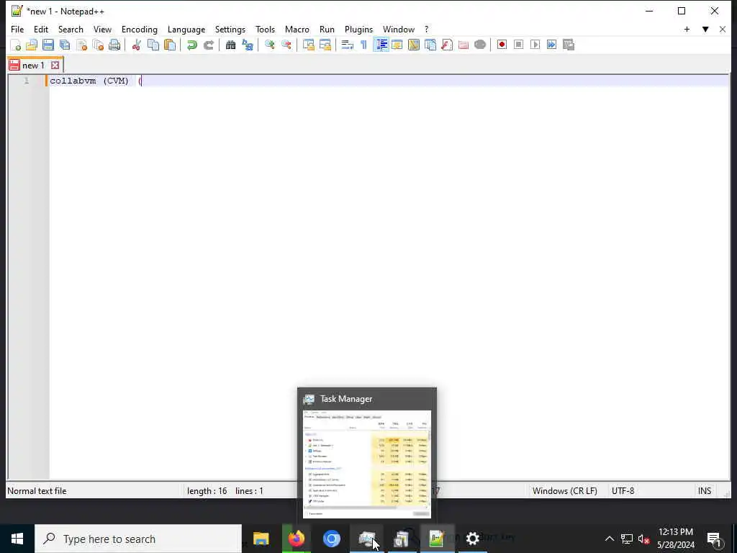Click the Save All icon
This screenshot has height=553, width=737.
click(65, 45)
